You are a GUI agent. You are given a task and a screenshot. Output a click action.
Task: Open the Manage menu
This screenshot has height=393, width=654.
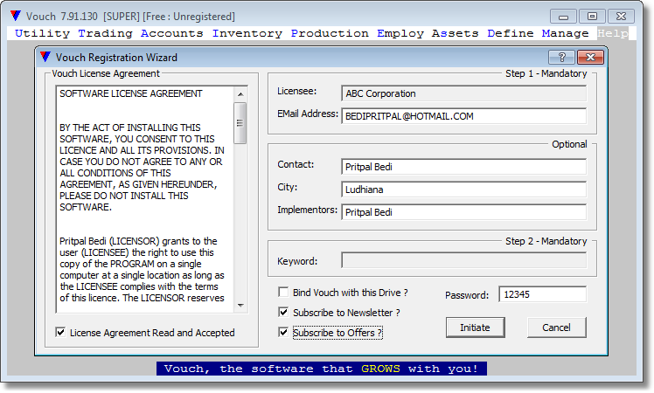click(x=565, y=33)
